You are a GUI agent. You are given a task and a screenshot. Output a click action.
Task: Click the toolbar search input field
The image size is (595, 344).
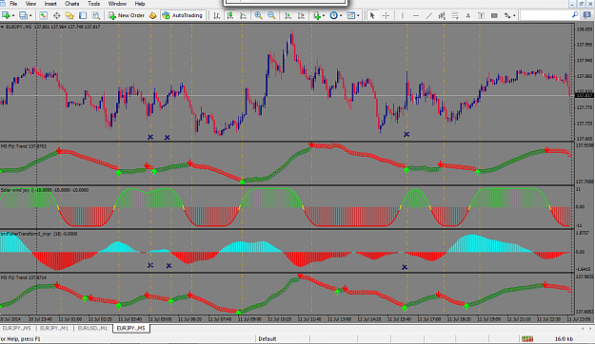coord(545,15)
